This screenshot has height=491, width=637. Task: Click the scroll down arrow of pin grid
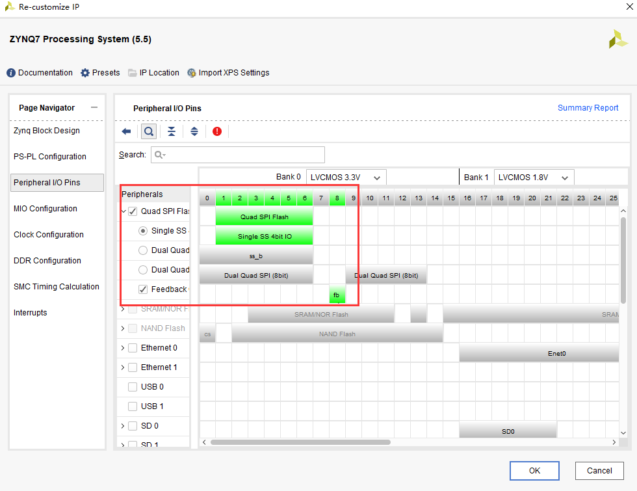[x=623, y=433]
